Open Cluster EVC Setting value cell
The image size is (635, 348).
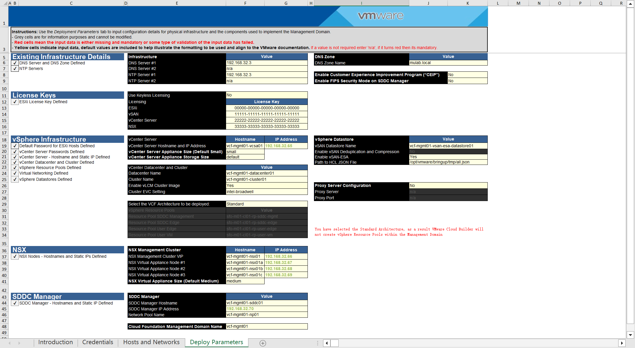click(267, 192)
